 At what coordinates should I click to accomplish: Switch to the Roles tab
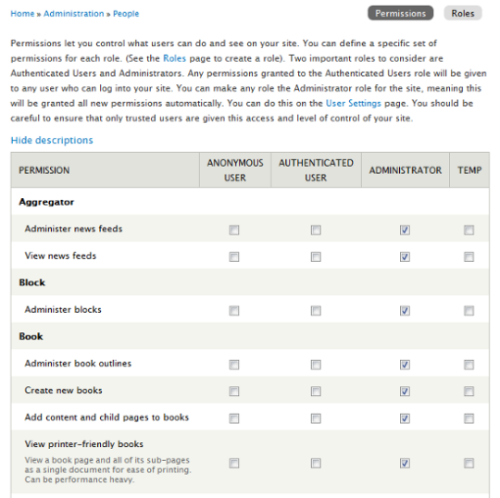tap(463, 13)
